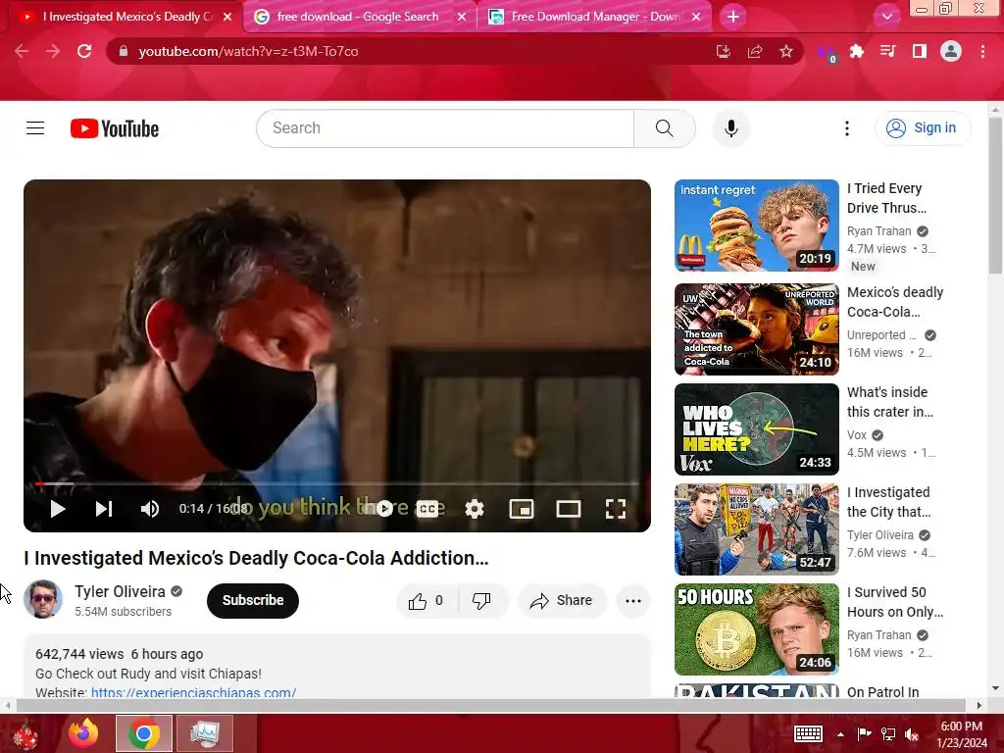1004x753 pixels.
Task: Open experienciaschiapas.com link
Action: (193, 692)
